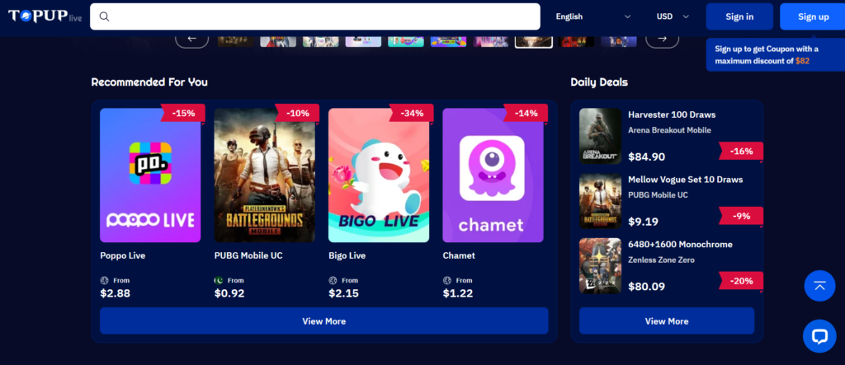
Task: Open the PUBG Mobile UC card
Action: tap(265, 204)
